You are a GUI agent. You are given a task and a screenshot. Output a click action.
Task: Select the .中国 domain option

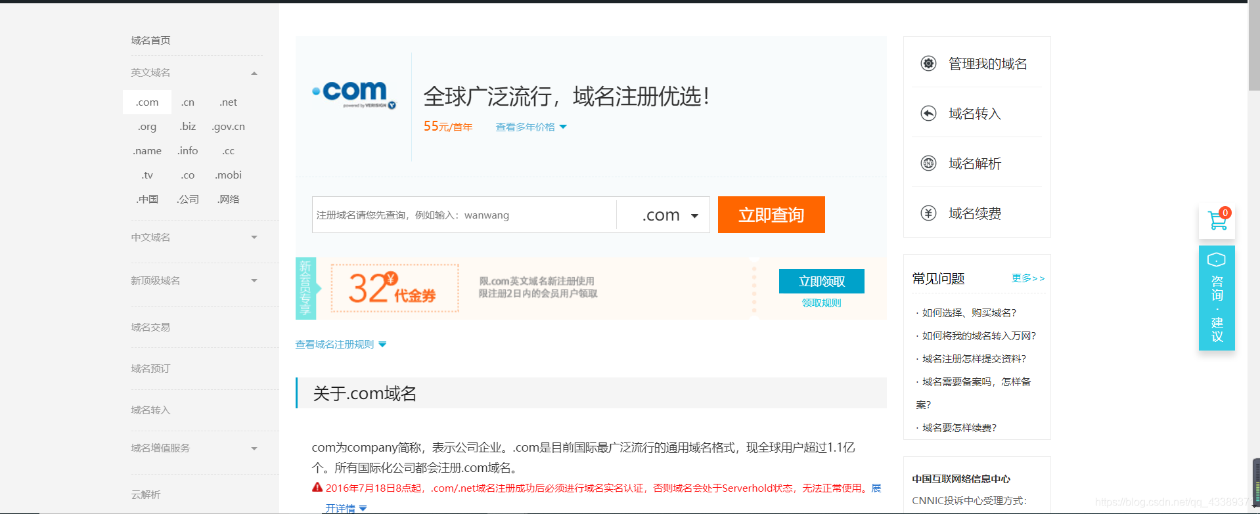(147, 200)
